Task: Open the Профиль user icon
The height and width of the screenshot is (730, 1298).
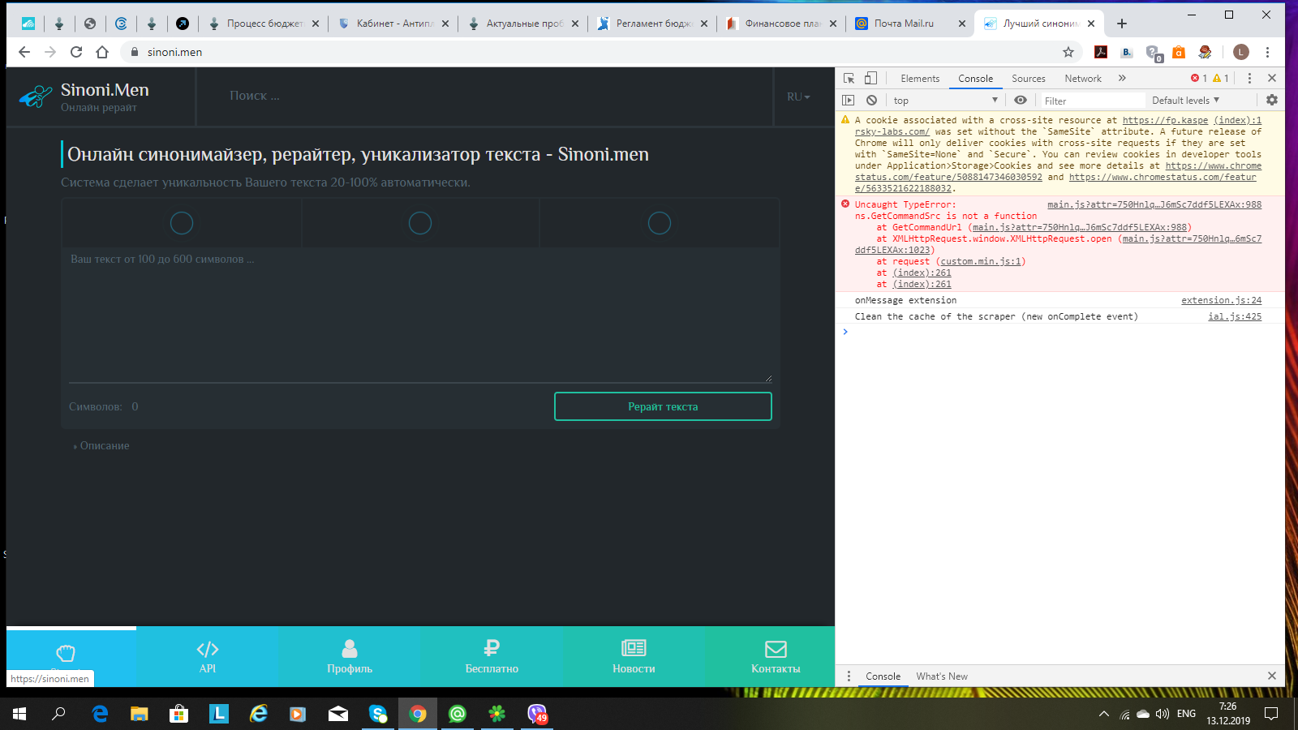Action: (350, 648)
